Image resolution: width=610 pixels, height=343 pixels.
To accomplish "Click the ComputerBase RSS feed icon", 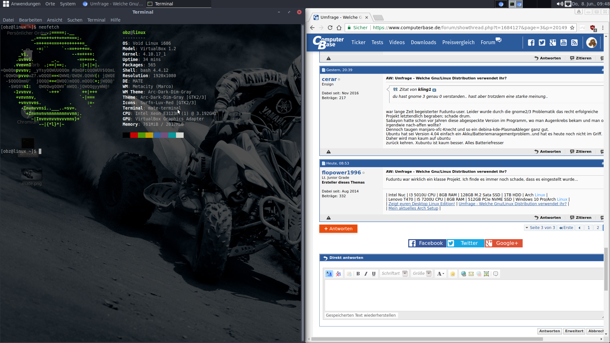I will coord(574,43).
